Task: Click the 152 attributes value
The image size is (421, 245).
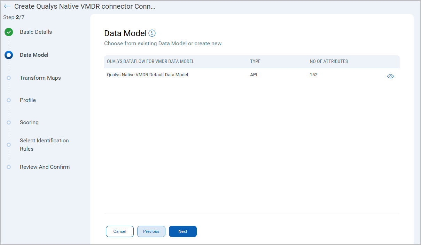Action: coord(313,75)
